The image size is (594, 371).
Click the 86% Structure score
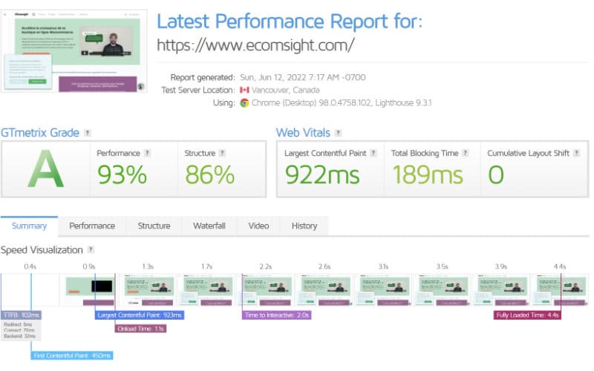pyautogui.click(x=210, y=175)
